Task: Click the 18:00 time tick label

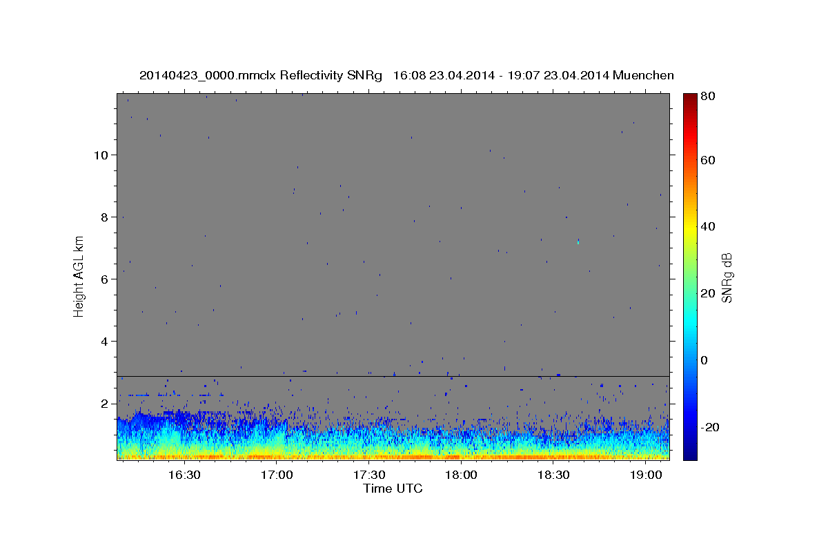Action: pos(461,475)
